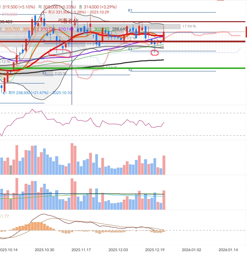Click the 최저 258,500 low price annotation
Viewport: 247px width, 254px height.
[37, 92]
